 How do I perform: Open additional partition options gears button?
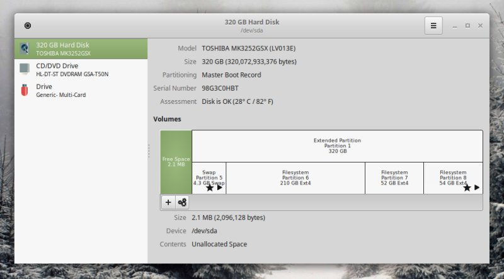[x=182, y=202]
